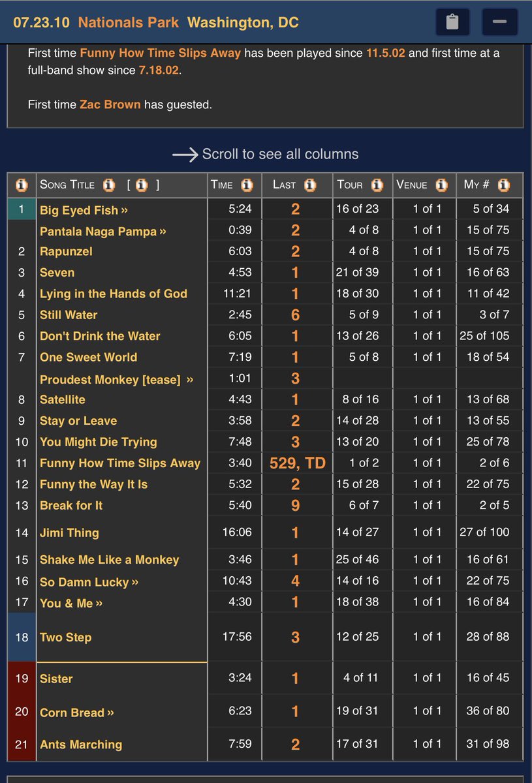The height and width of the screenshot is (783, 532).
Task: Click the 1 of 1 Venue value for Sister
Action: pos(427,678)
